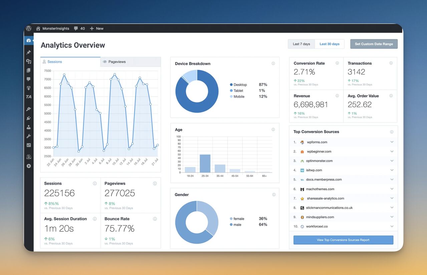The image size is (427, 275).
Task: Click the info icon for Bounce Rate
Action: click(155, 219)
